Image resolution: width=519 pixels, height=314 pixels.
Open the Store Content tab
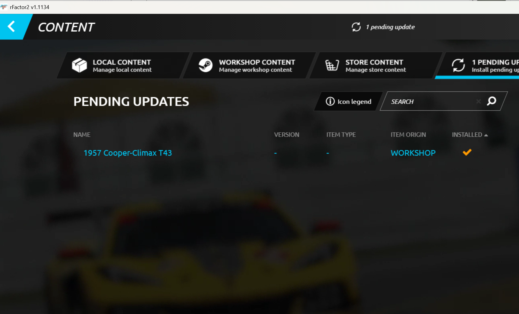pos(375,65)
